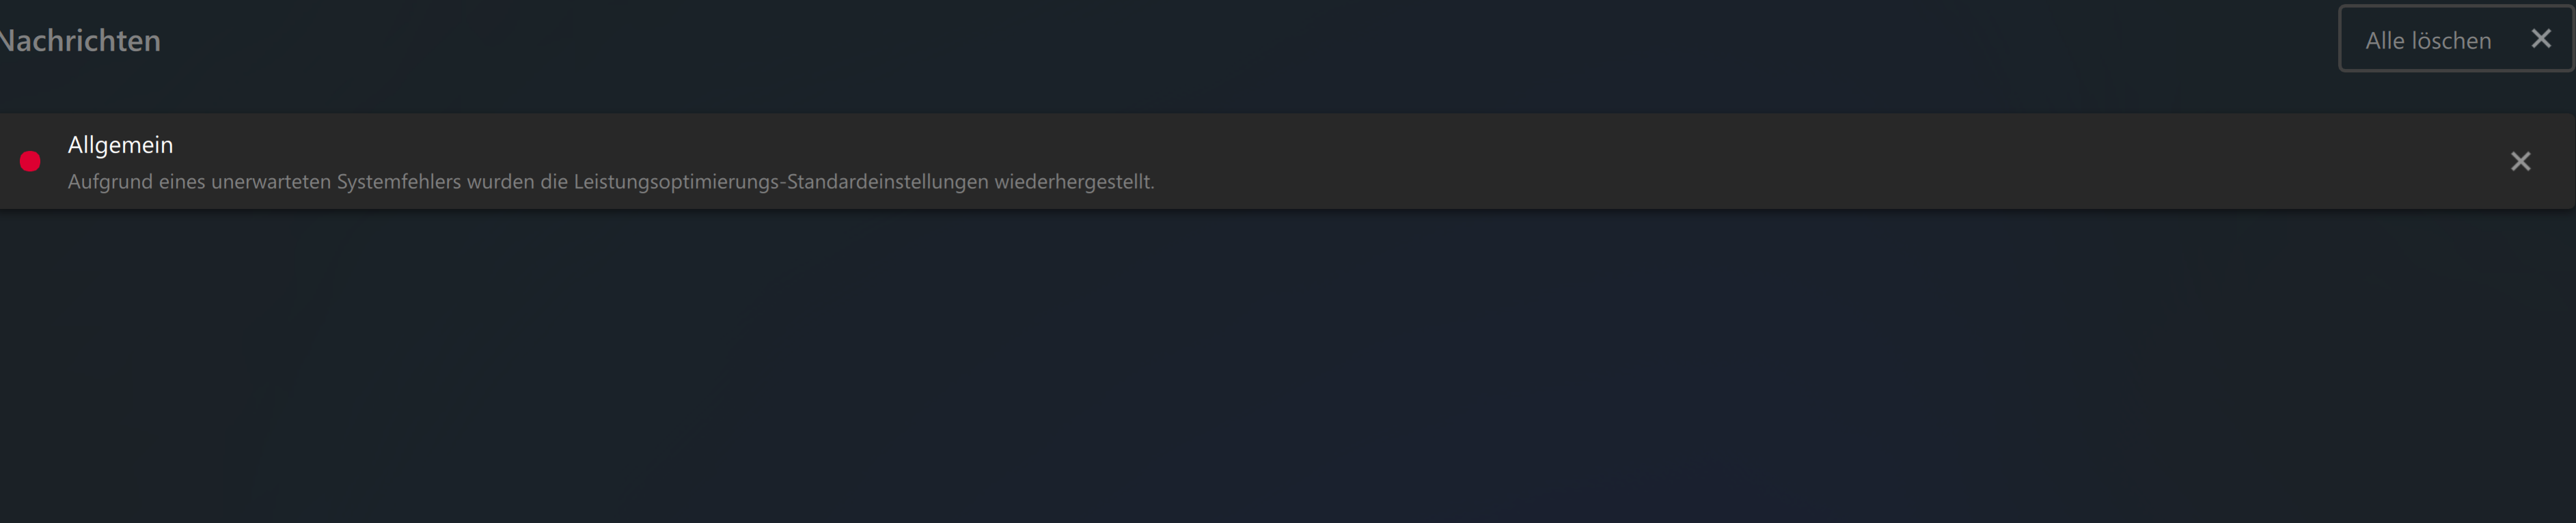The image size is (2576, 523).
Task: Click the dismiss cross on the system error message
Action: tap(2521, 161)
